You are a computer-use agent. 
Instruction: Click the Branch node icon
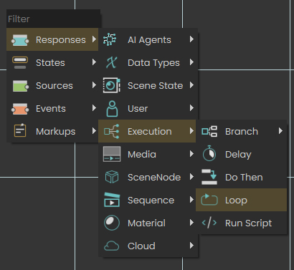(209, 131)
